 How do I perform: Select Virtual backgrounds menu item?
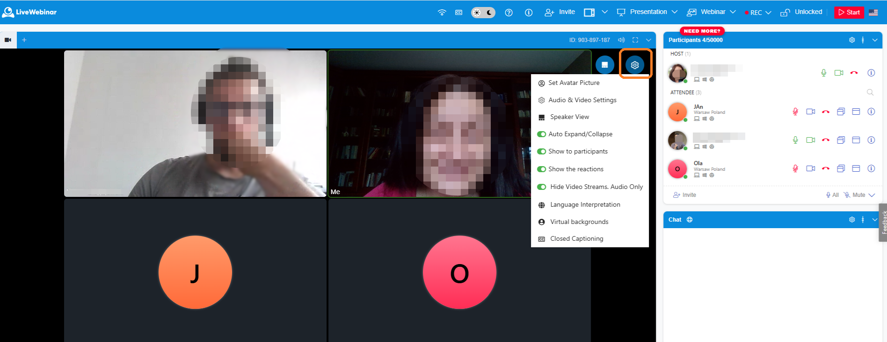pos(579,222)
